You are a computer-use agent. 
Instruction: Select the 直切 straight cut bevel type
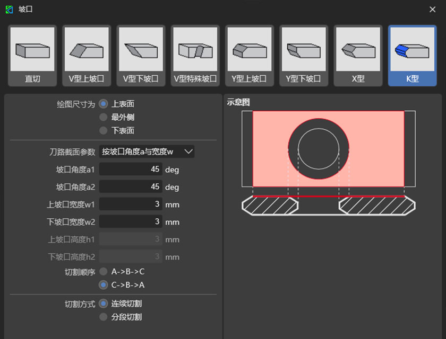[x=32, y=55]
